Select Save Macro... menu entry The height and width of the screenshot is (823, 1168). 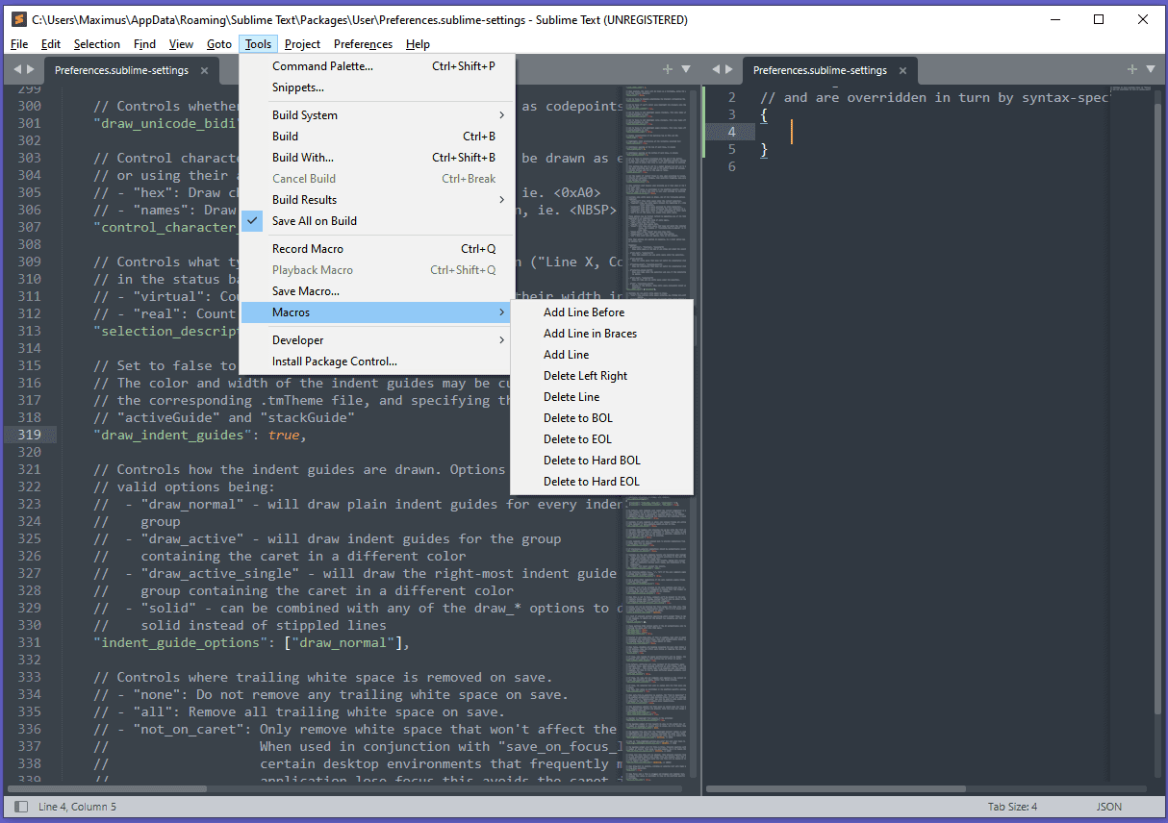377,291
